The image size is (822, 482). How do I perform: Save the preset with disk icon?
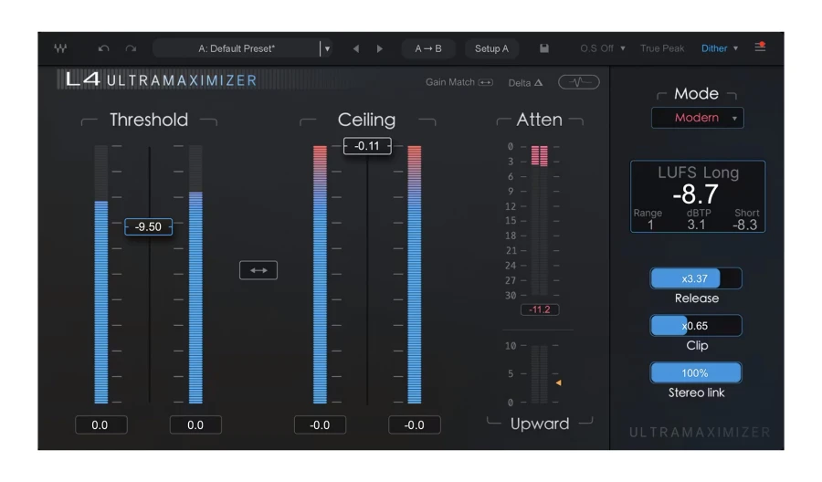tap(544, 48)
